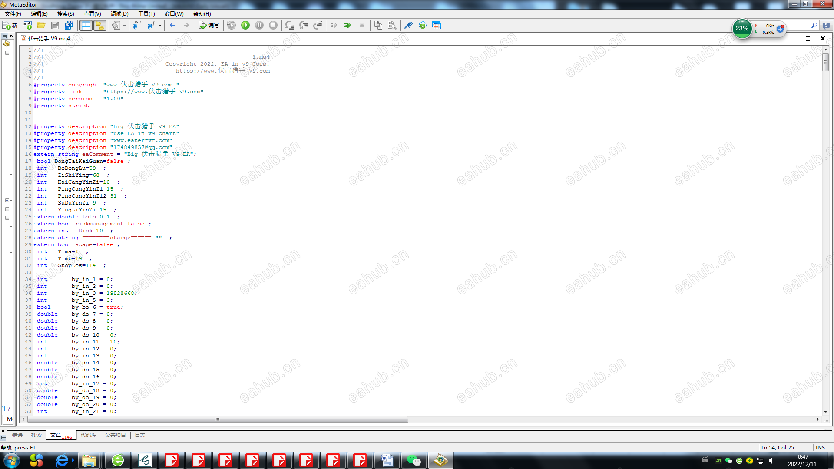
Task: Click the pause debugging icon
Action: 259,25
